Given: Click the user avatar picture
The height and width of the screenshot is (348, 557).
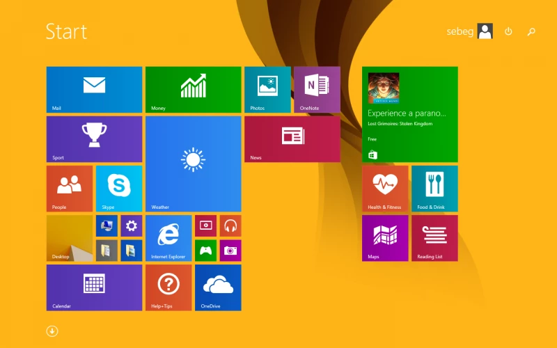Looking at the screenshot, I should (x=485, y=31).
